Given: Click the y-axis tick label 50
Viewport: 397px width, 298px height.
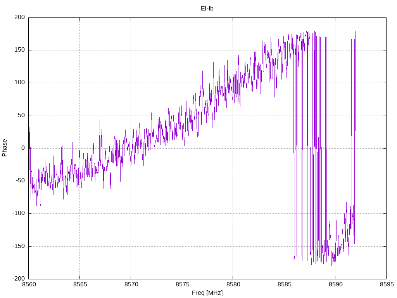Looking at the screenshot, I should (21, 115).
